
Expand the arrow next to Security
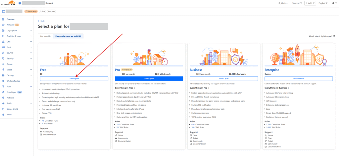(31, 58)
